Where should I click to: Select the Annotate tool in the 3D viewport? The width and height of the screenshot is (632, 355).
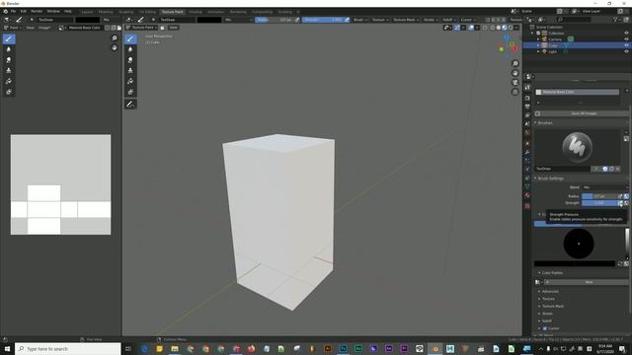[130, 105]
